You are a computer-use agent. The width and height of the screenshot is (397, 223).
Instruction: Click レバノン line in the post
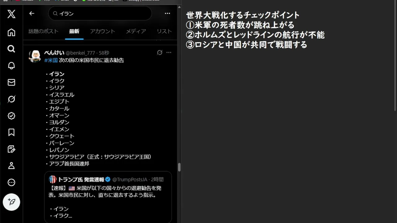coord(57,150)
